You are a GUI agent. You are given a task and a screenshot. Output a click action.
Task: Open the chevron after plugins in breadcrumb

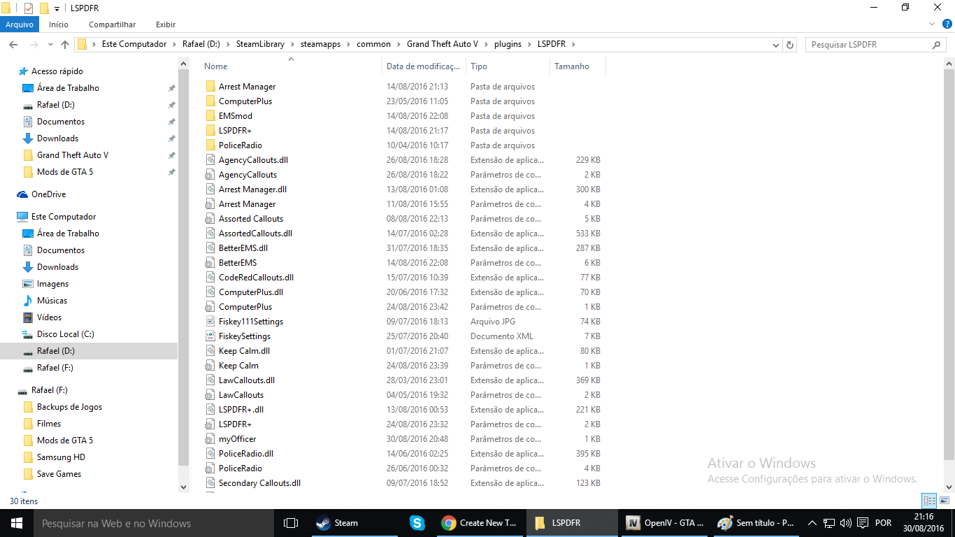tap(529, 44)
